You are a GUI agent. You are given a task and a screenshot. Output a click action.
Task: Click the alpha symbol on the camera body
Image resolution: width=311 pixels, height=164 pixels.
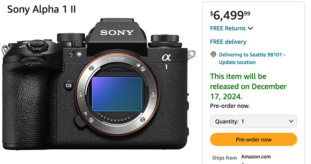(166, 58)
